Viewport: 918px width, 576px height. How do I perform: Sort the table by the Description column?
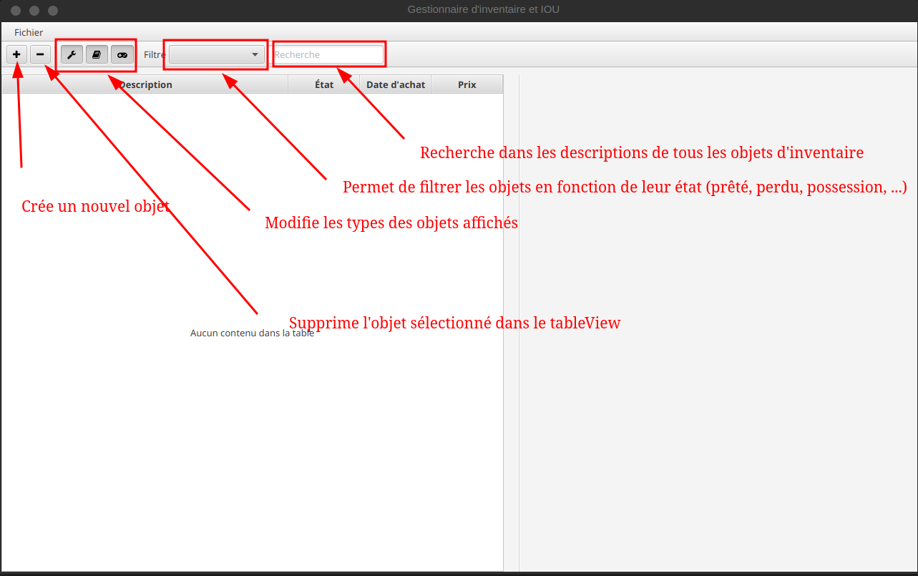(x=145, y=84)
